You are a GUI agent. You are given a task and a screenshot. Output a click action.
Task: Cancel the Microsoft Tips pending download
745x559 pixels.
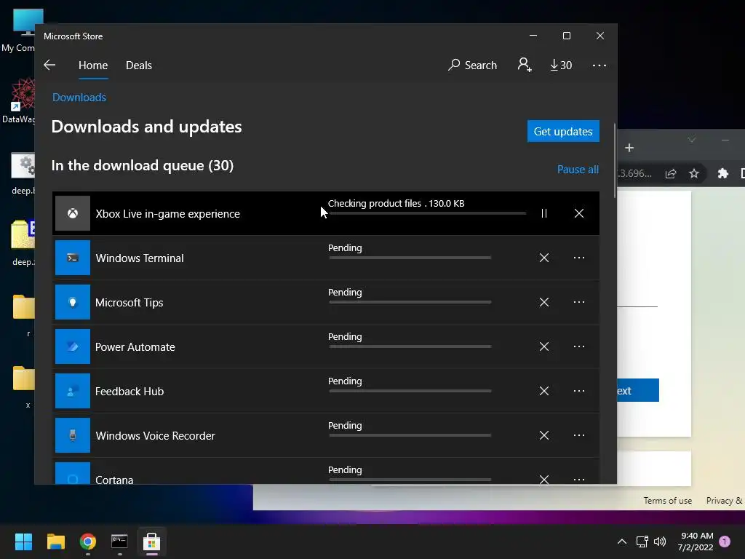[544, 302]
